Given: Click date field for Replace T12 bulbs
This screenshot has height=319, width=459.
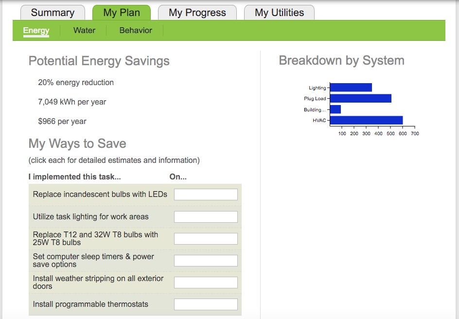Looking at the screenshot, I should click(x=206, y=239).
